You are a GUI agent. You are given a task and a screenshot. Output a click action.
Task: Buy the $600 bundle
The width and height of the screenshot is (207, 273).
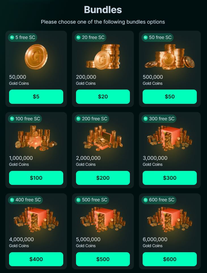point(170,259)
